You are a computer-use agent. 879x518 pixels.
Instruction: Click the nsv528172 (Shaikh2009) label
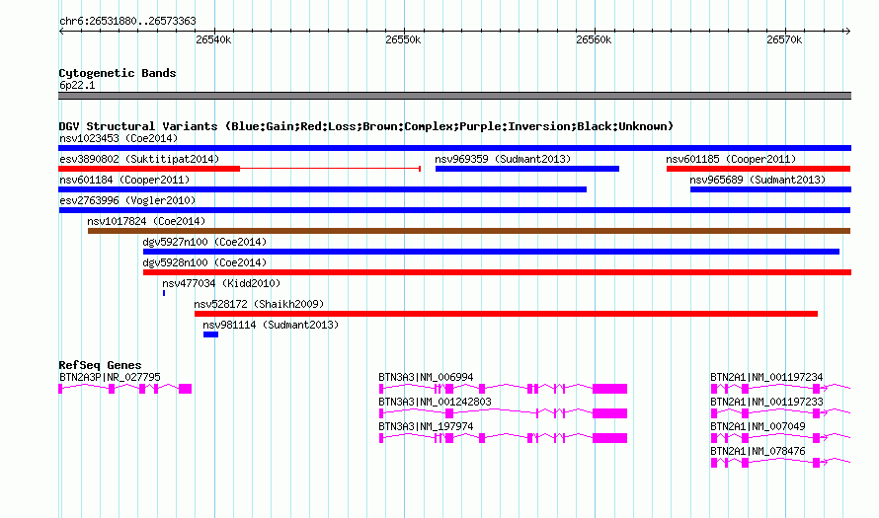point(259,304)
